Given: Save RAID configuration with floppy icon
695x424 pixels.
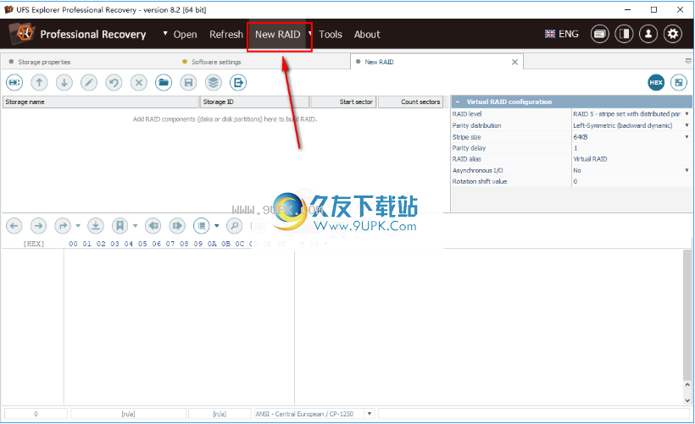Looking at the screenshot, I should coord(188,82).
